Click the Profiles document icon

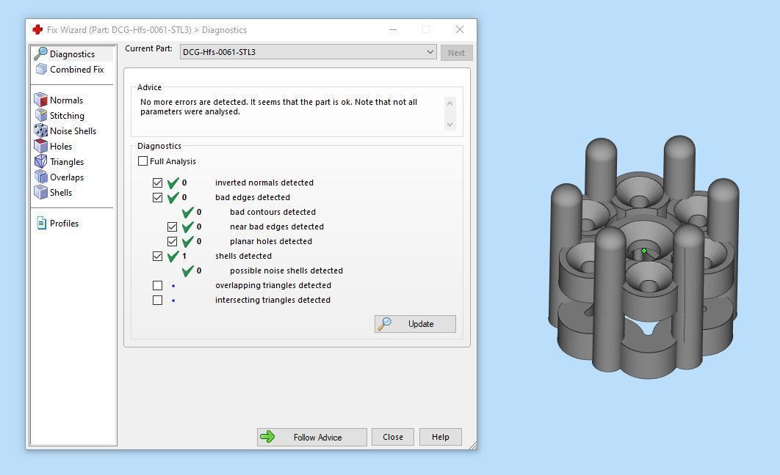pyautogui.click(x=42, y=223)
